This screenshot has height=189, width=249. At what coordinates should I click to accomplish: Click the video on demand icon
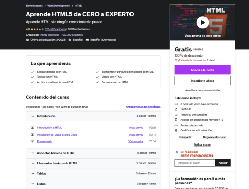[x=176, y=104]
